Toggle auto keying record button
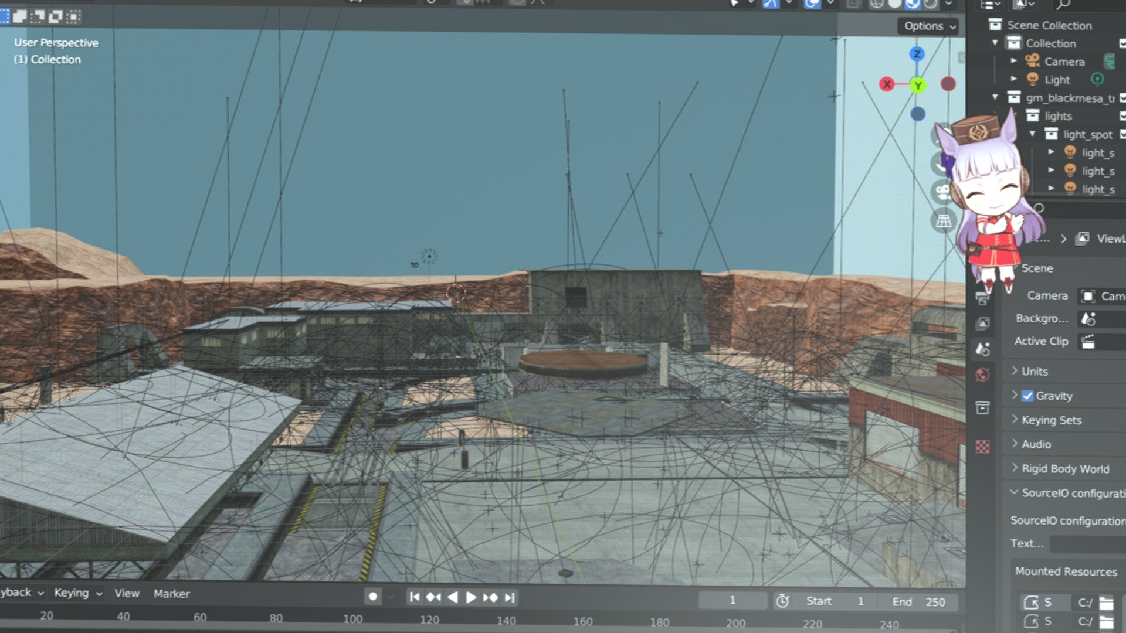The width and height of the screenshot is (1126, 633). pos(373,597)
